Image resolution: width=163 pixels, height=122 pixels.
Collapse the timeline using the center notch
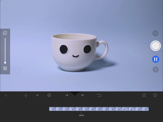coord(75,93)
